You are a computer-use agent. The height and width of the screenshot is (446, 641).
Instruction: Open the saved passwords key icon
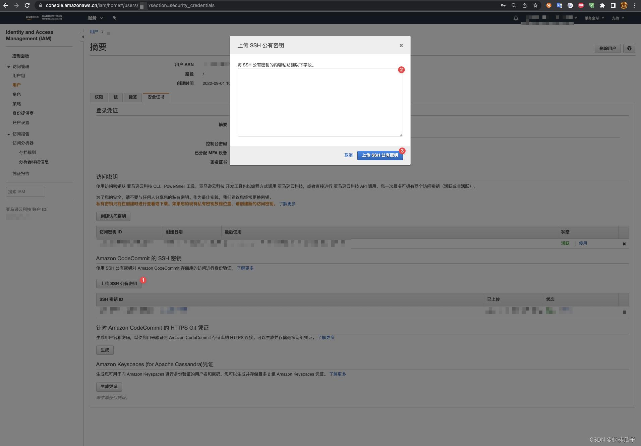(503, 5)
